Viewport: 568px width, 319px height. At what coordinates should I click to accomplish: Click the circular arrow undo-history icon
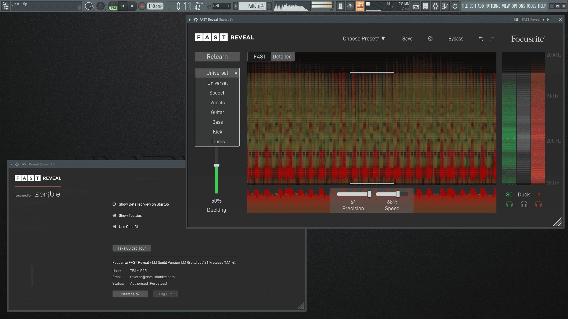[455, 6]
